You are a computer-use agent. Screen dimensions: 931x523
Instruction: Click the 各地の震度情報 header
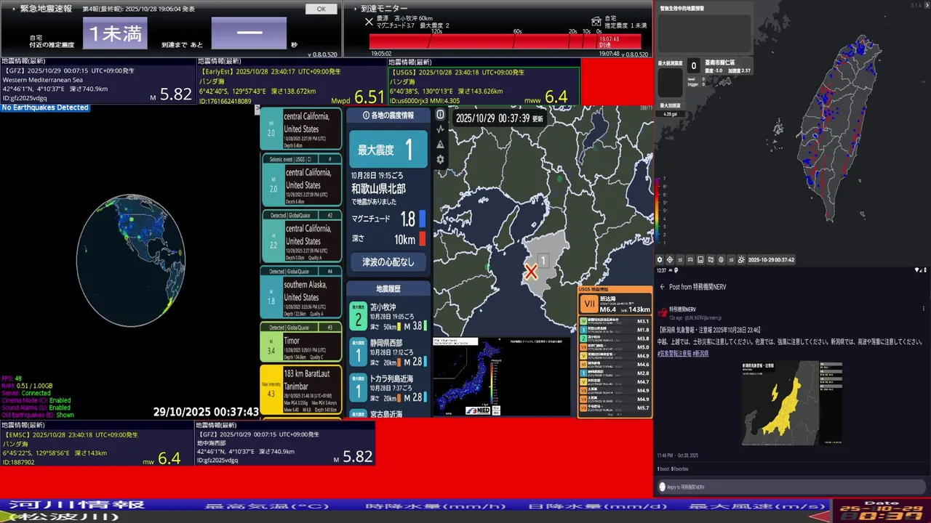point(388,115)
